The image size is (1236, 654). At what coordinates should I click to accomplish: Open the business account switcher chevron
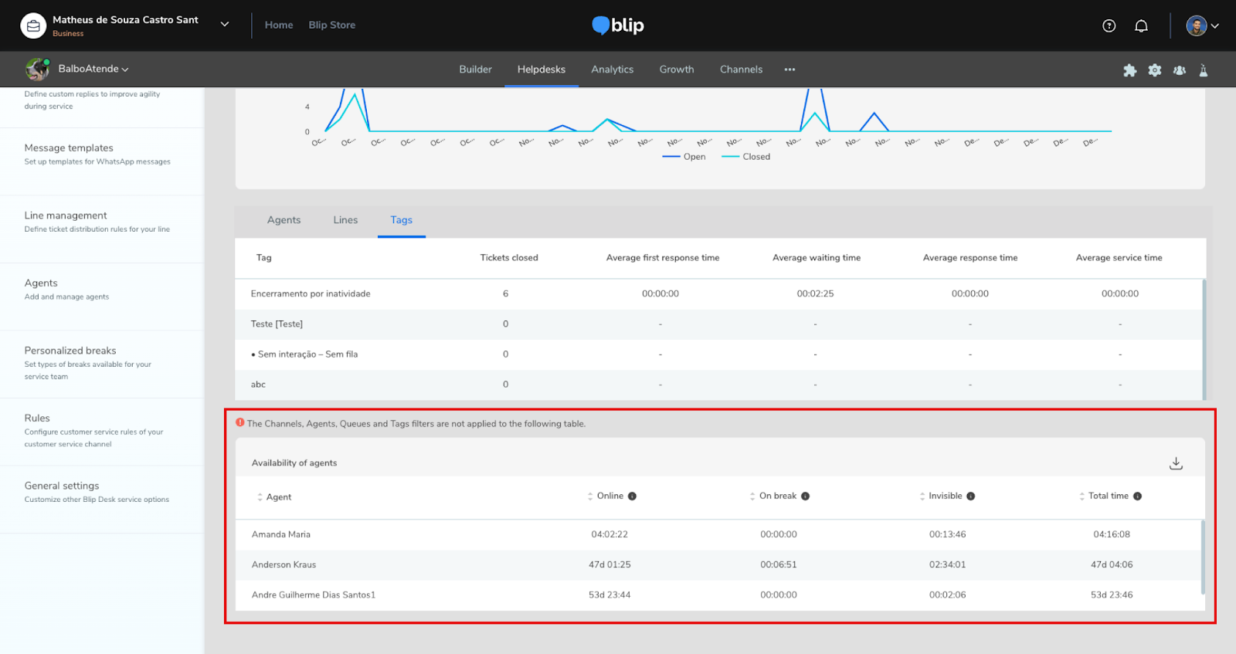[225, 25]
